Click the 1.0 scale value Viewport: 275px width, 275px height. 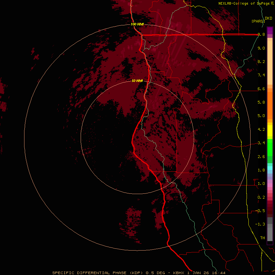[261, 184]
